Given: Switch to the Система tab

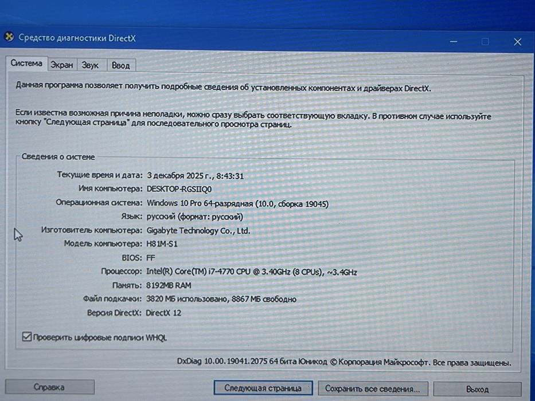Looking at the screenshot, I should click(26, 64).
